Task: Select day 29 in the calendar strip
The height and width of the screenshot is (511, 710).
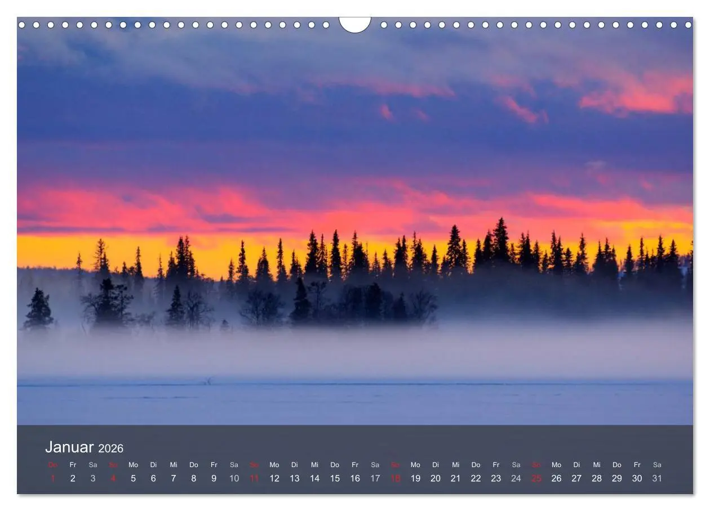Action: (616, 478)
